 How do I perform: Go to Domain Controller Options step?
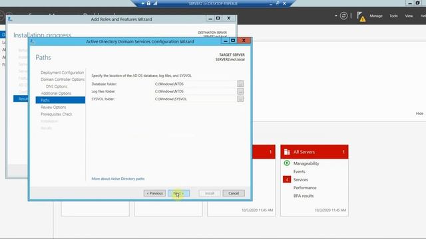63,80
